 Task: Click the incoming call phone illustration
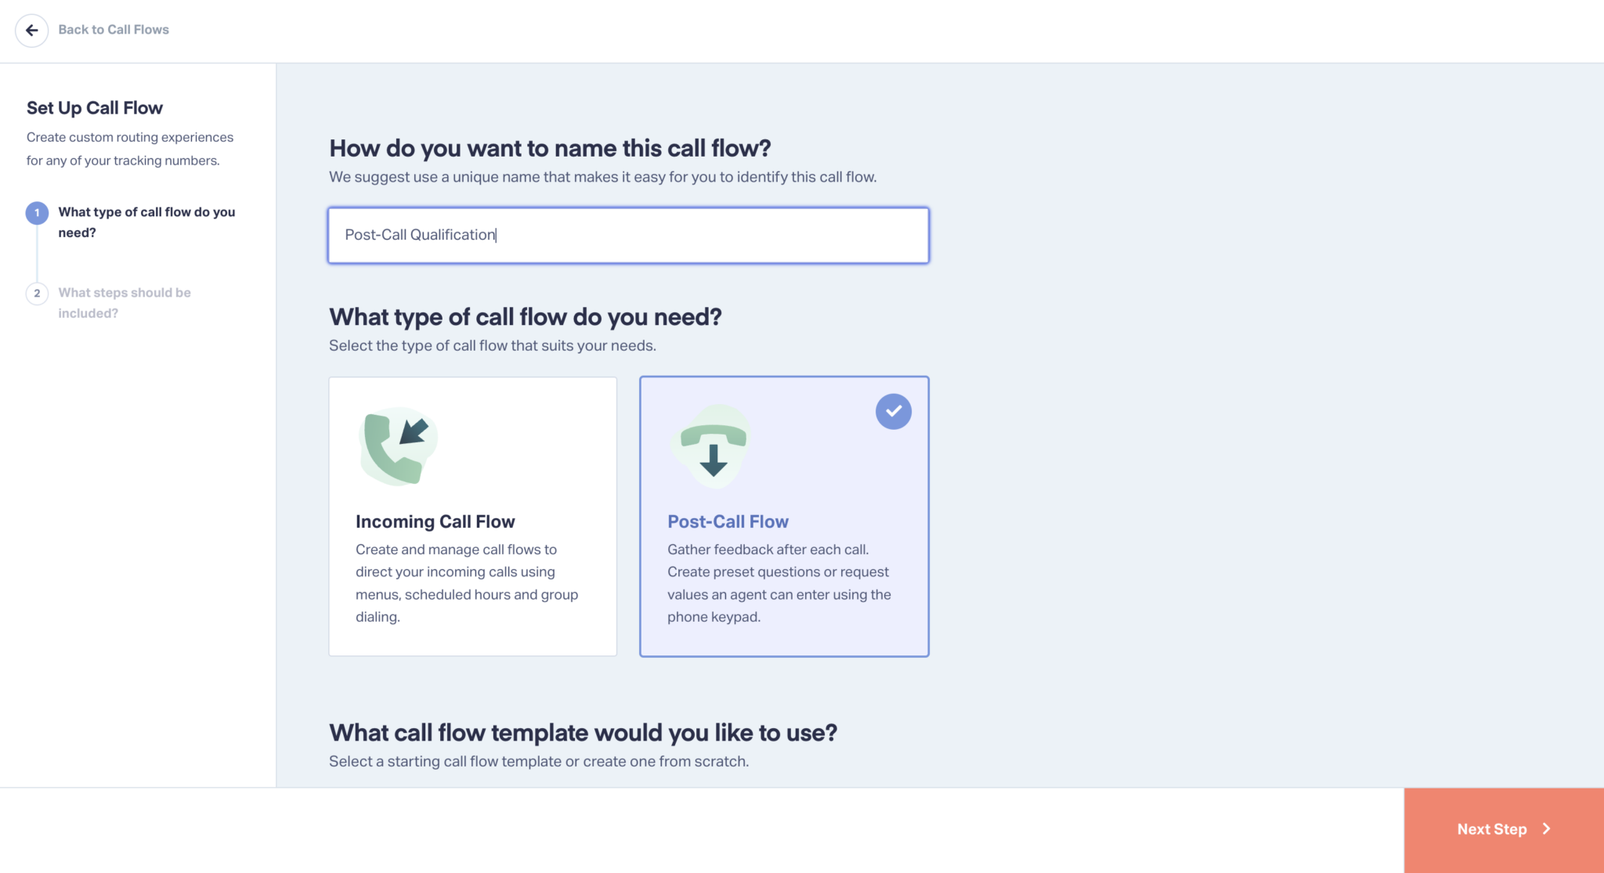click(398, 446)
